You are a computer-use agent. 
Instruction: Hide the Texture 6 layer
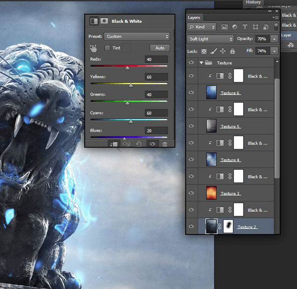pos(191,93)
